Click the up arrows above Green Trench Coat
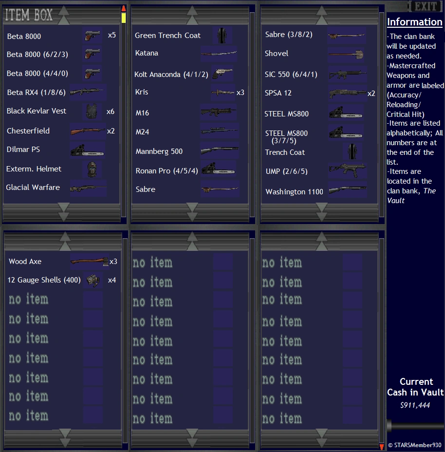Screen dimensions: 445x452 tap(192, 15)
